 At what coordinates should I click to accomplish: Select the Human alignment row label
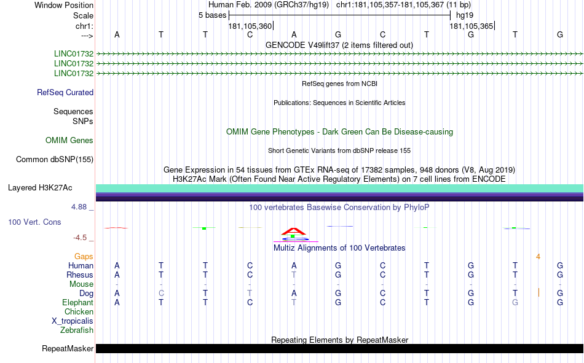[81, 265]
